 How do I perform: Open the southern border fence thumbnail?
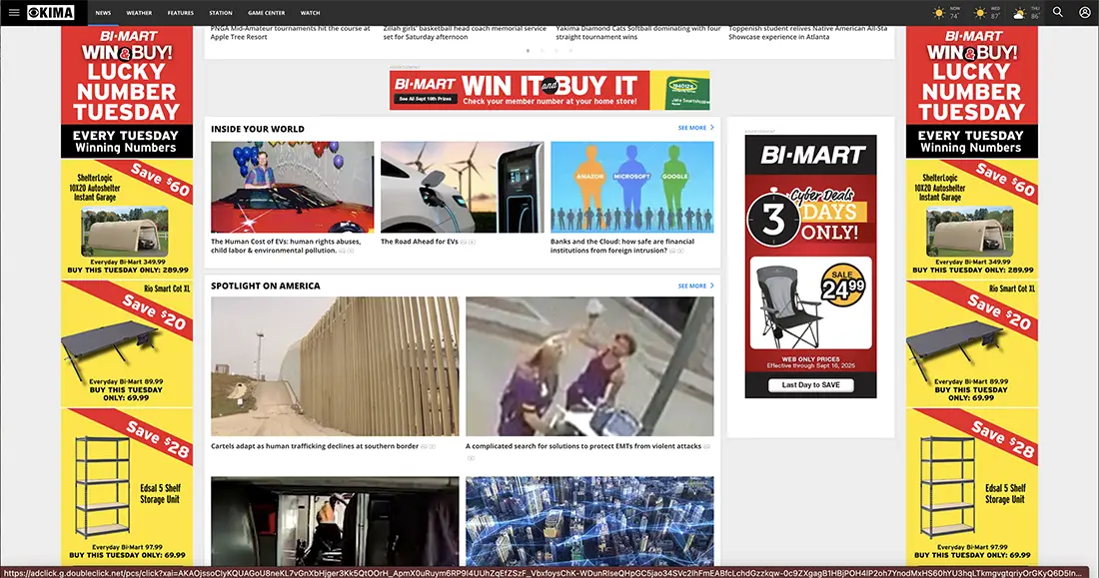click(335, 366)
